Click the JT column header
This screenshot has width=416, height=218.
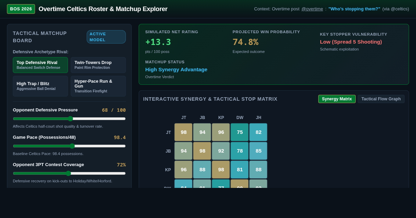coord(184,118)
